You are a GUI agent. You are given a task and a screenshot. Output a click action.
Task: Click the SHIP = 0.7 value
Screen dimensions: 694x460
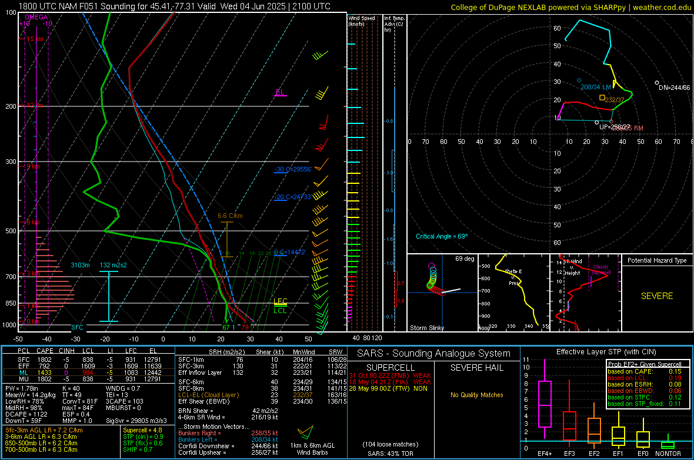click(138, 449)
